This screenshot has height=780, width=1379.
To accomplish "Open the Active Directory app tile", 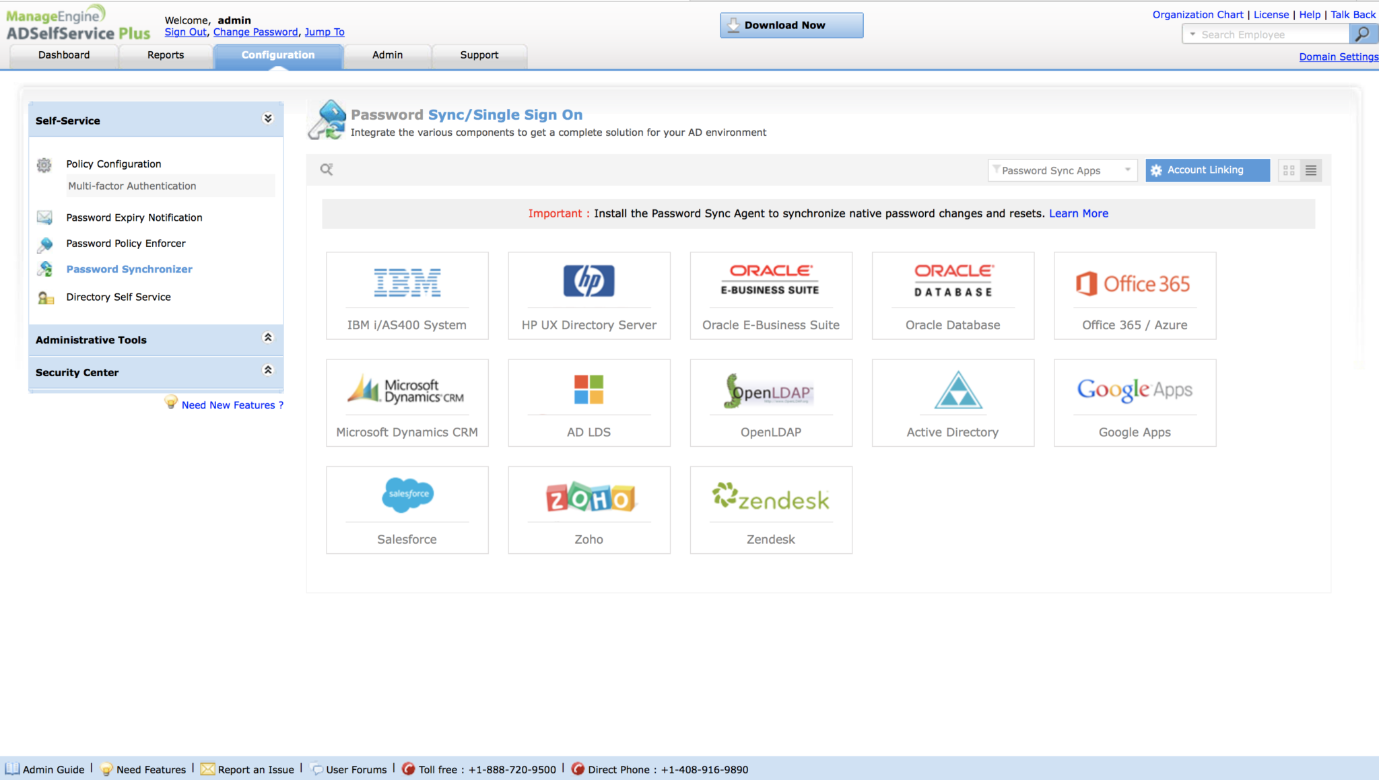I will pos(952,402).
